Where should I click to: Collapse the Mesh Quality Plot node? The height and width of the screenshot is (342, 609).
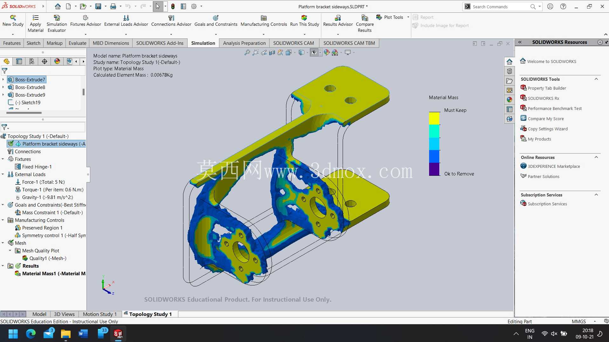(10, 250)
